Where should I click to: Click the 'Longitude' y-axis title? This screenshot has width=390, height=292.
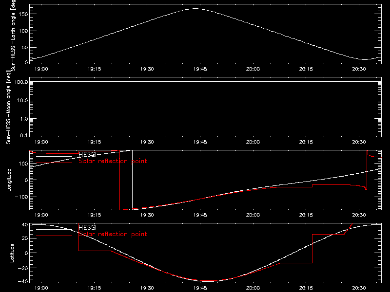9,180
